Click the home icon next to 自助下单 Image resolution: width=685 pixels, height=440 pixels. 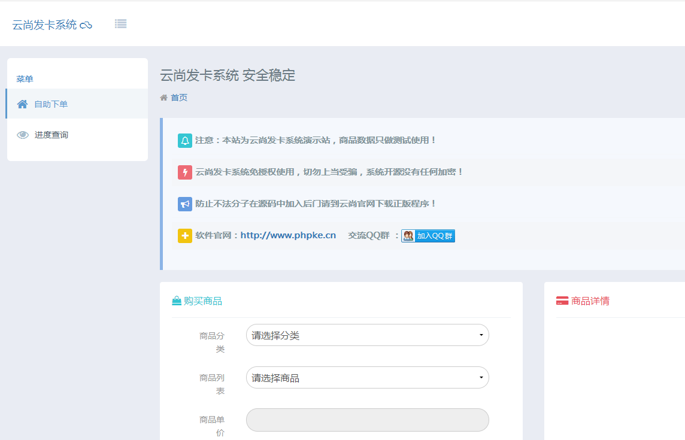pos(23,104)
